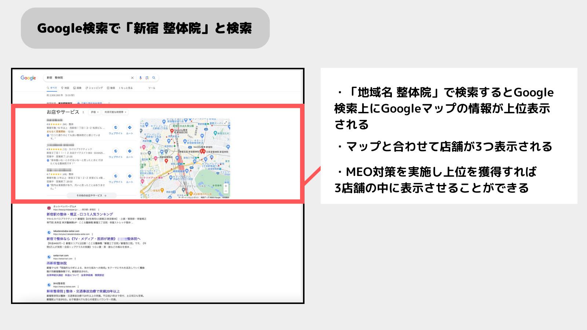Open the 利用可能な時間帯 filter dropdown
The image size is (587, 330).
[x=114, y=112]
